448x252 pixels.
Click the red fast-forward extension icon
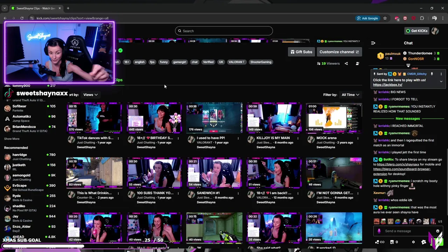coord(405,18)
